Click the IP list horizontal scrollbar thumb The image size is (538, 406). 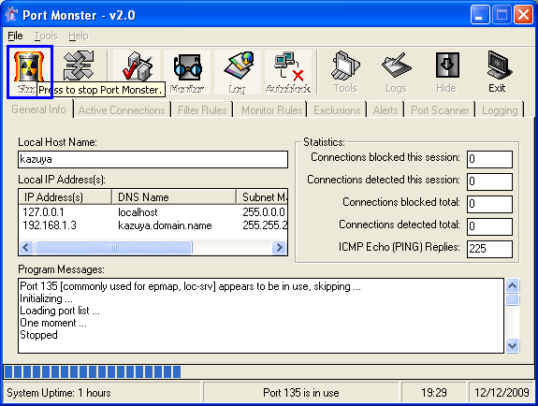113,248
